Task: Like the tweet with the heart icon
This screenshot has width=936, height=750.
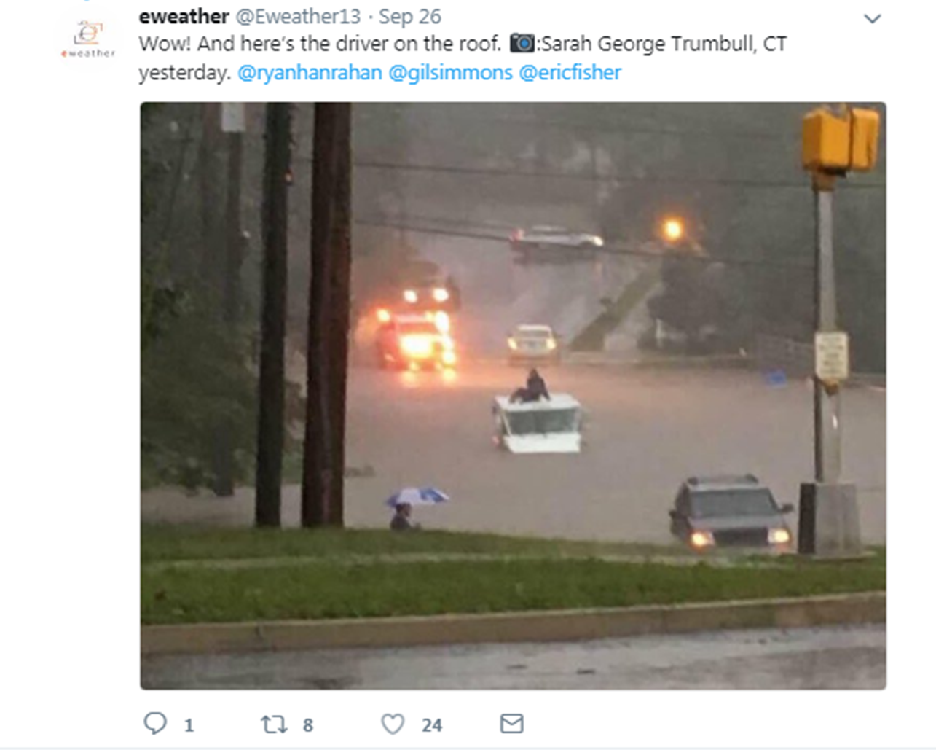Action: [x=393, y=724]
